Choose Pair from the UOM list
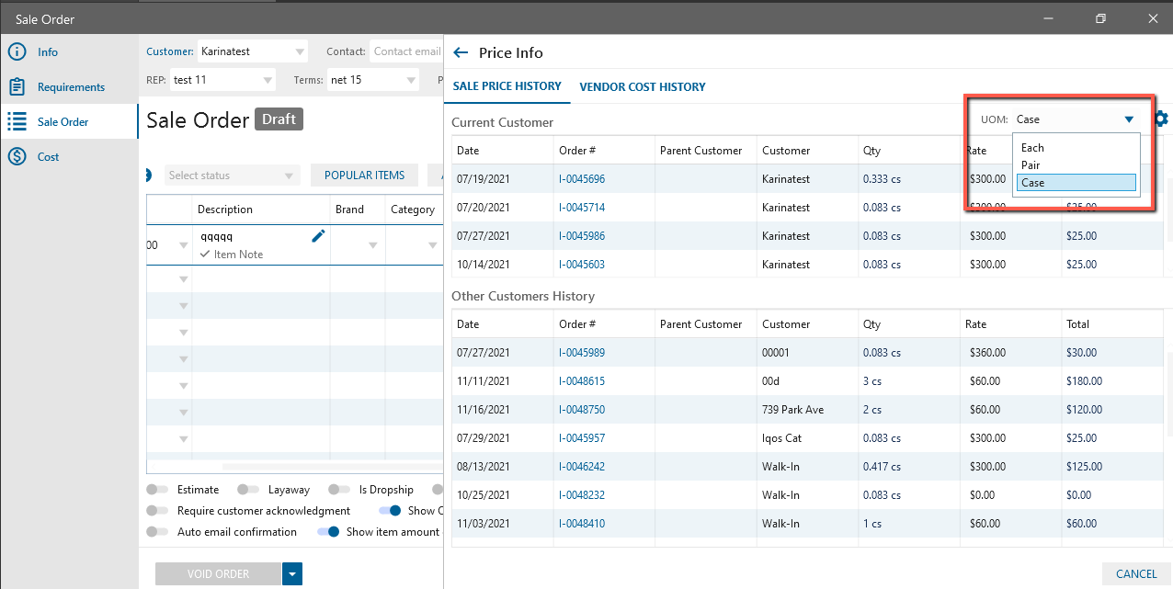This screenshot has width=1173, height=589. click(1030, 165)
